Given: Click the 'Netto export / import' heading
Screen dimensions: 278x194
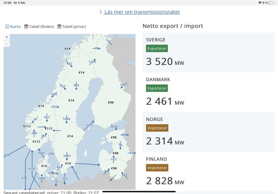Looking at the screenshot, I should point(173,26).
